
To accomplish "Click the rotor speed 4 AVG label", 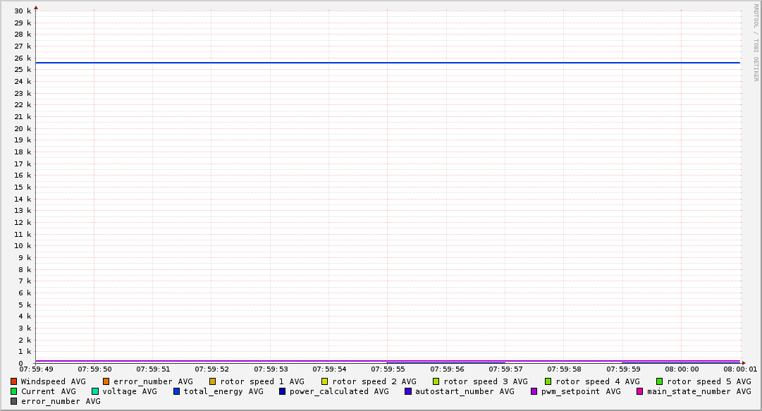I will pyautogui.click(x=597, y=381).
